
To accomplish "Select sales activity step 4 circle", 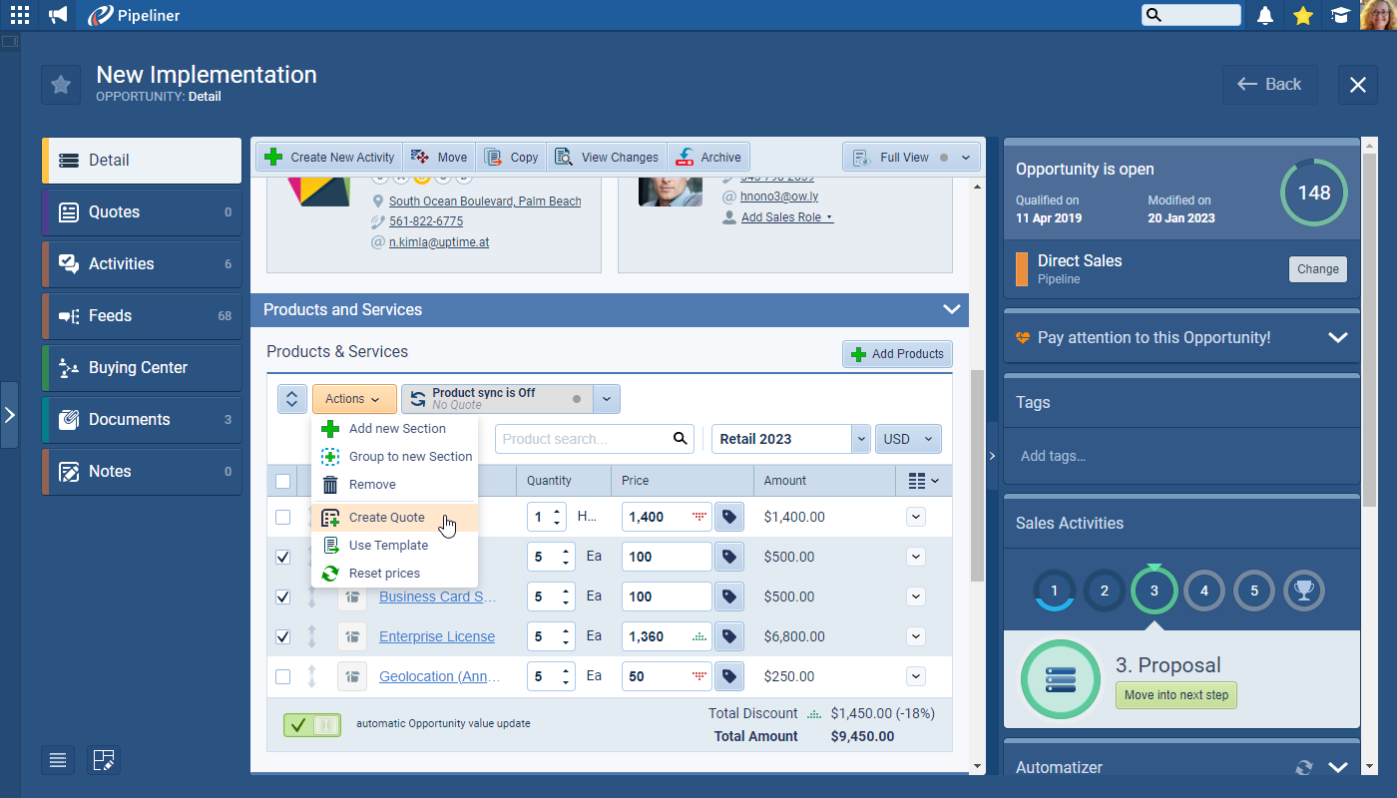I will (x=1203, y=591).
